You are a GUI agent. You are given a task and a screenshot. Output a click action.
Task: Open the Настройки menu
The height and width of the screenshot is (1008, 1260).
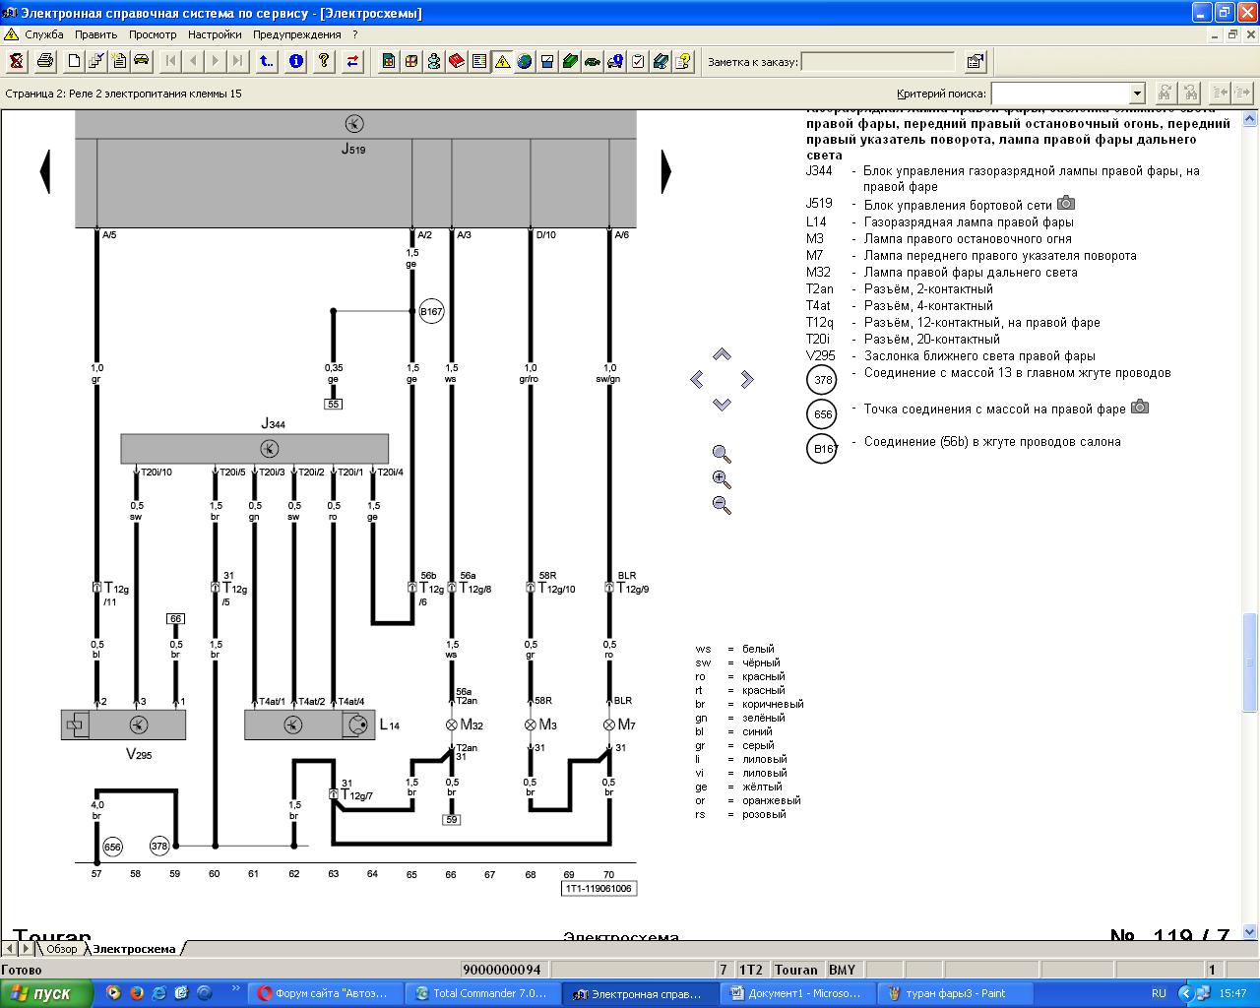pos(215,34)
